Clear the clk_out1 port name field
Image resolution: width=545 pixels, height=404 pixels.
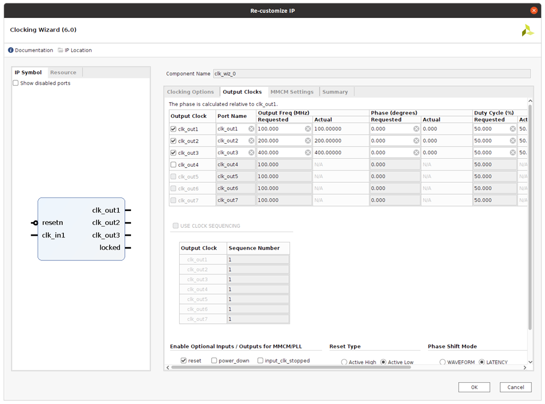click(x=251, y=129)
